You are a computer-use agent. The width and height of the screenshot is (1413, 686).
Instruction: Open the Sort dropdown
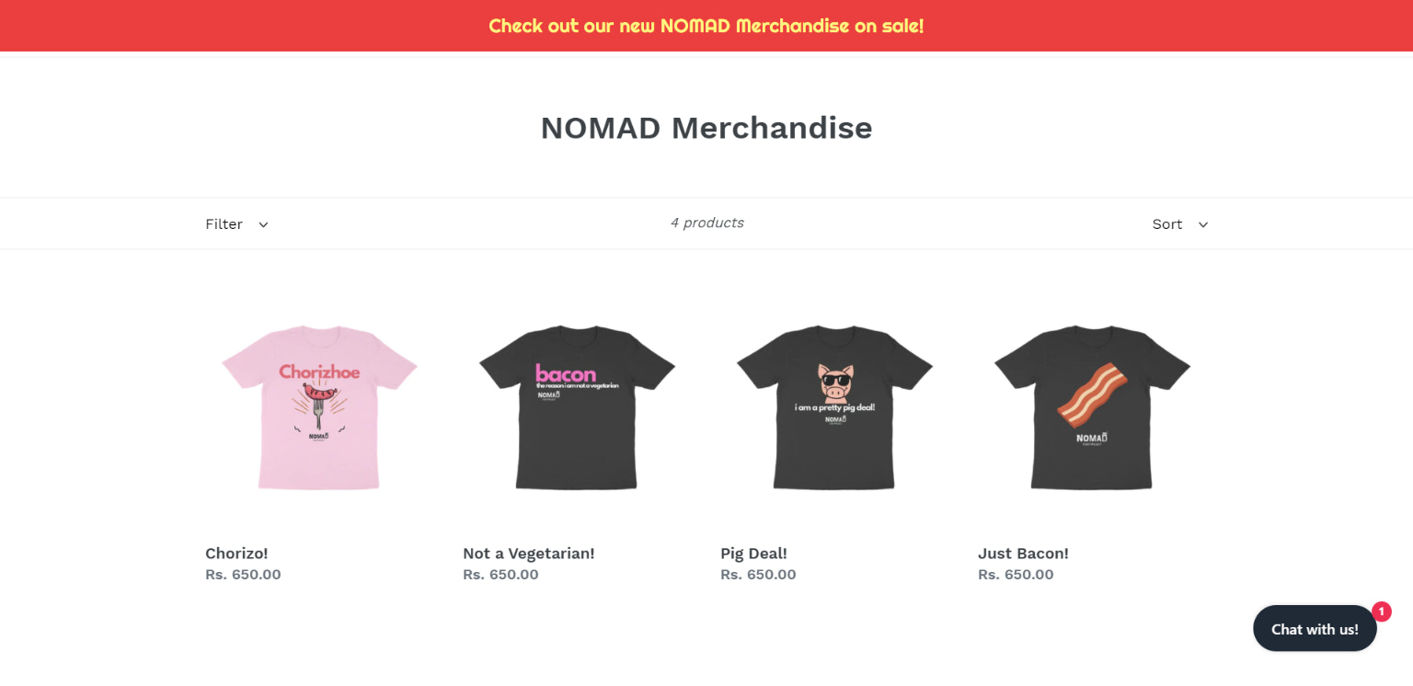click(1167, 224)
